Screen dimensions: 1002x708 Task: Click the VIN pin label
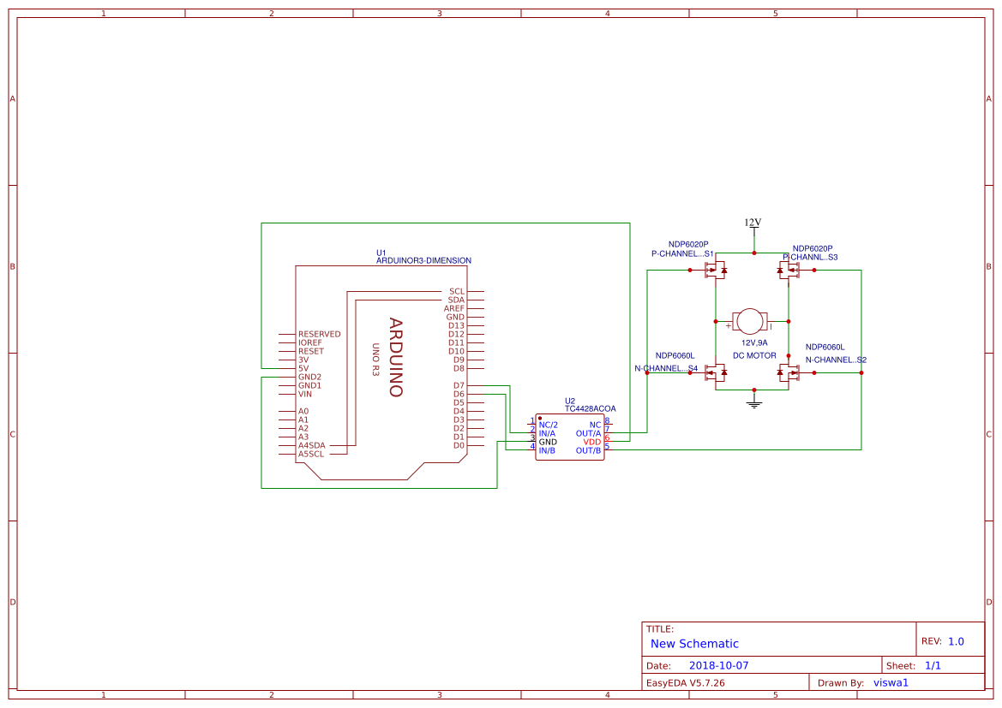click(x=305, y=394)
